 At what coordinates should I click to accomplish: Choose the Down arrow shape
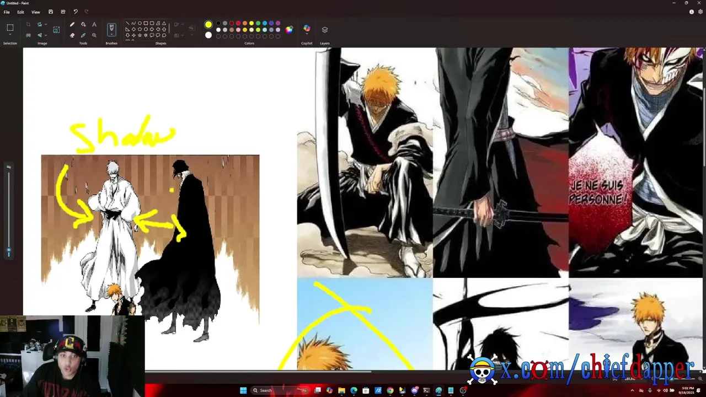pos(127,35)
